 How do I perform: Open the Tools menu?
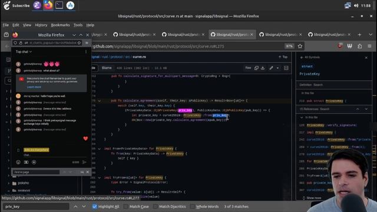(x=78, y=25)
